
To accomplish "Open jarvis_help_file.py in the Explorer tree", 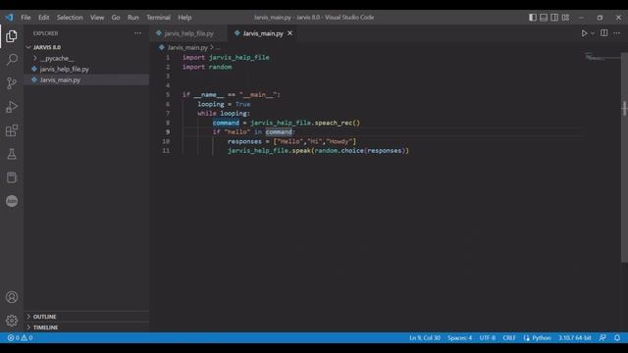I will click(86, 69).
